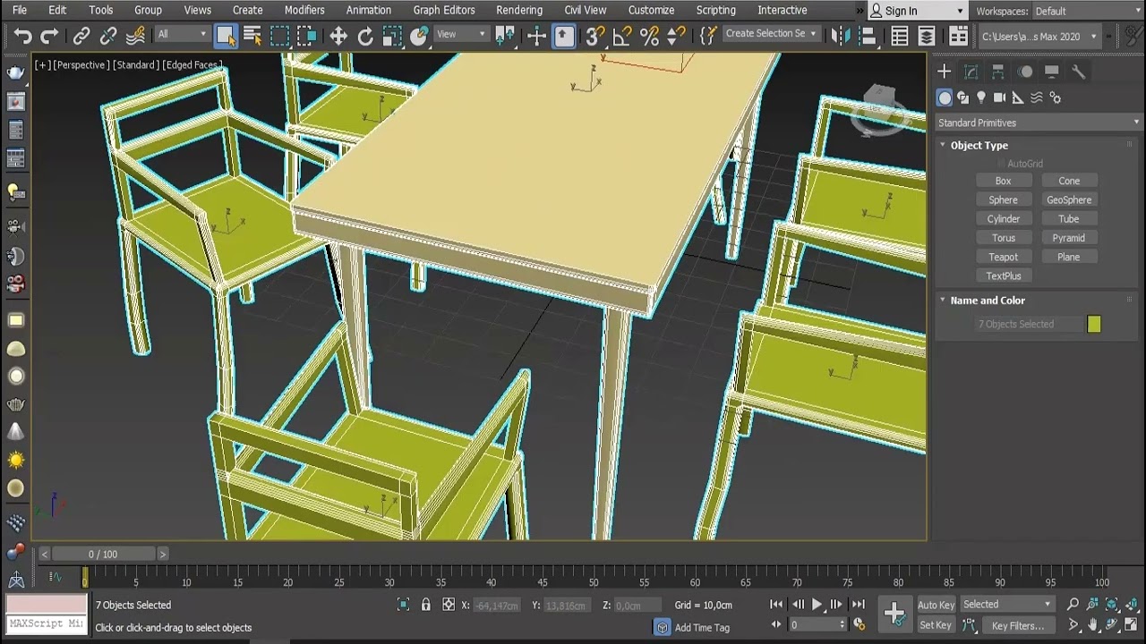This screenshot has width=1146, height=644.
Task: Click the time slider 0 / 100 handle
Action: pos(103,555)
